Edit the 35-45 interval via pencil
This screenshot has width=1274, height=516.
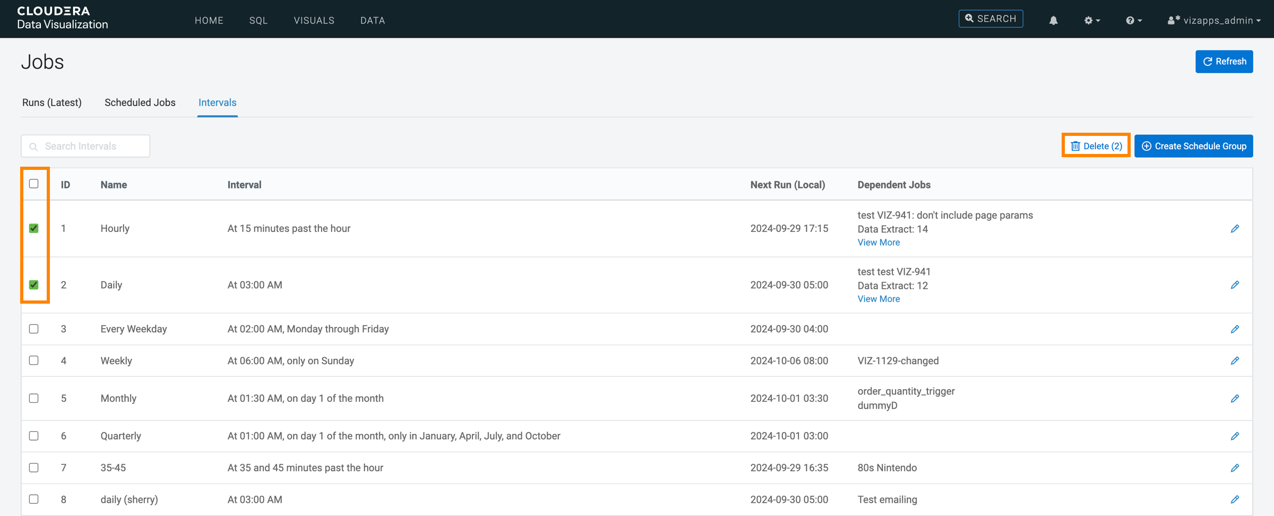pos(1235,468)
